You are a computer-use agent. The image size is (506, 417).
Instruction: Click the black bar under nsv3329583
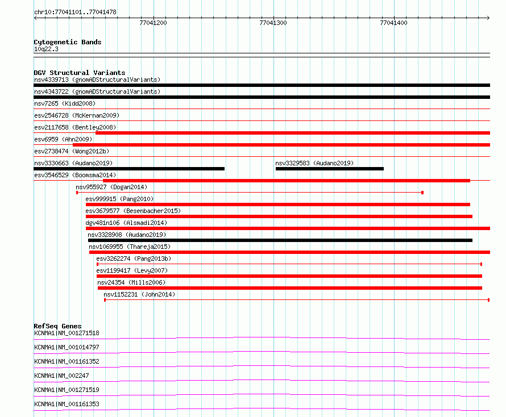[330, 169]
